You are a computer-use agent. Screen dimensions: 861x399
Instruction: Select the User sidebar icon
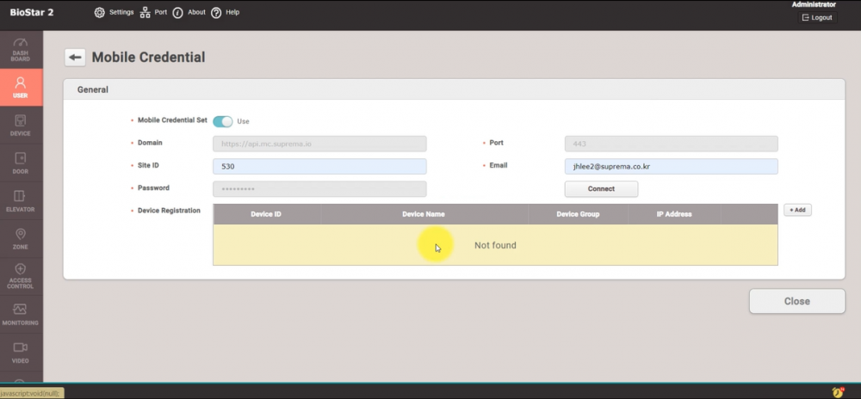click(x=21, y=87)
